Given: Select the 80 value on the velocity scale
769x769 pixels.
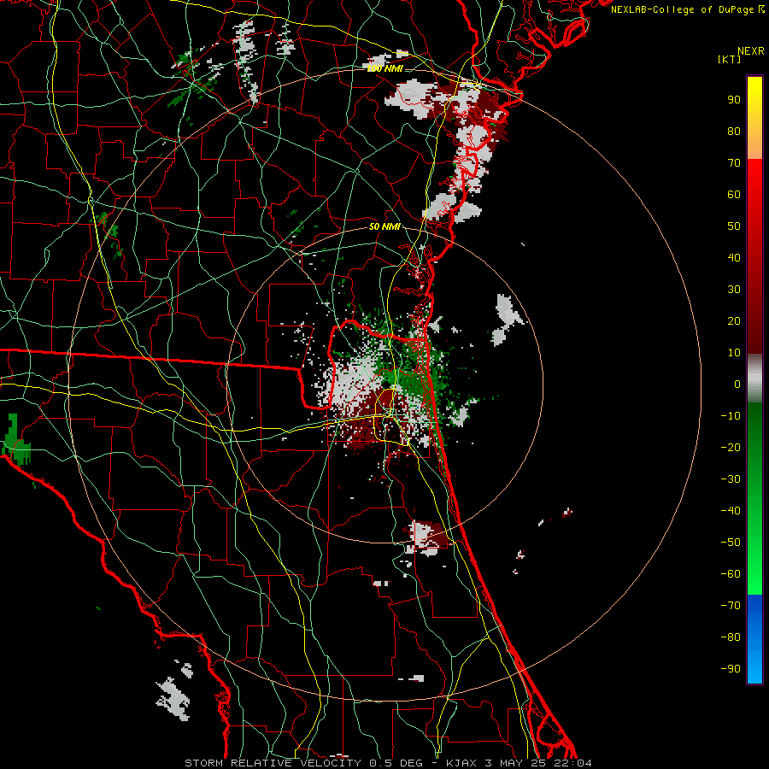Looking at the screenshot, I should click(x=734, y=132).
